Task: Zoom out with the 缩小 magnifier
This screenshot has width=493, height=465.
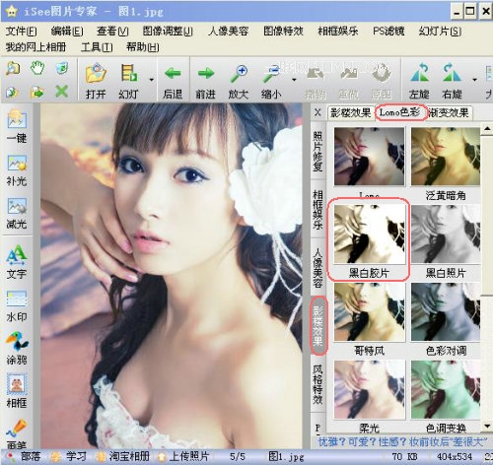Action: (271, 74)
